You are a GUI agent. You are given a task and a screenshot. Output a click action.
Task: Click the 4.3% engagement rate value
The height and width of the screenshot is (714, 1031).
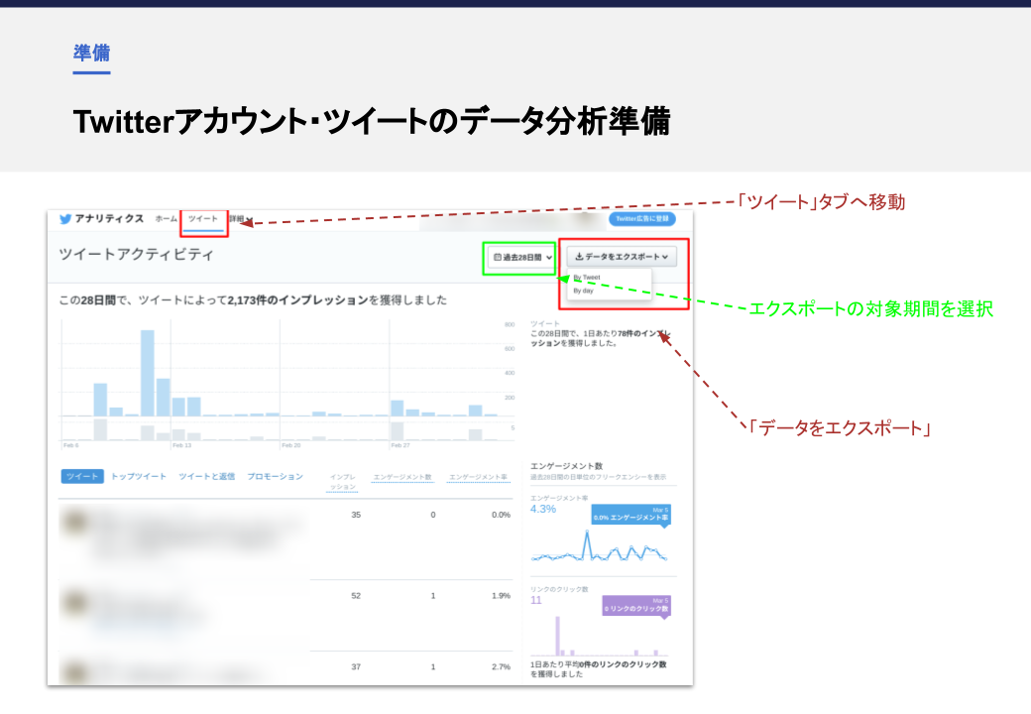click(x=543, y=510)
